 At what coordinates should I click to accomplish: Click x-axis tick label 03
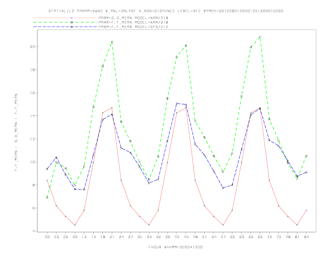(x=56, y=237)
